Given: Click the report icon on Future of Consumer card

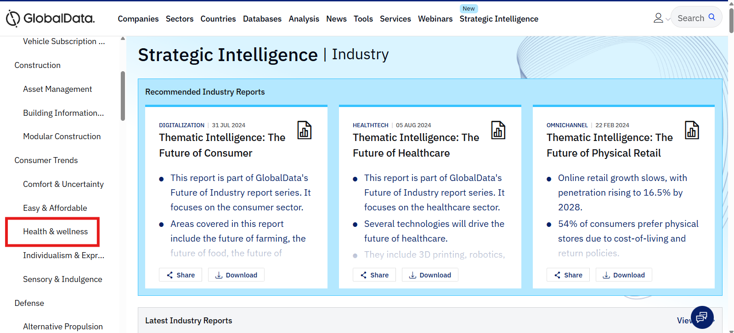Looking at the screenshot, I should click(x=304, y=130).
